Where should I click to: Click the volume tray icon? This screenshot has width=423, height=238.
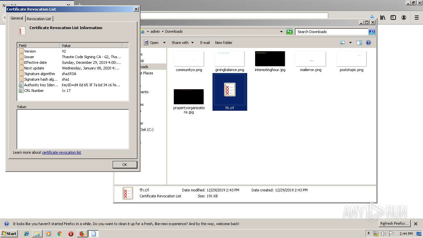coord(384,234)
